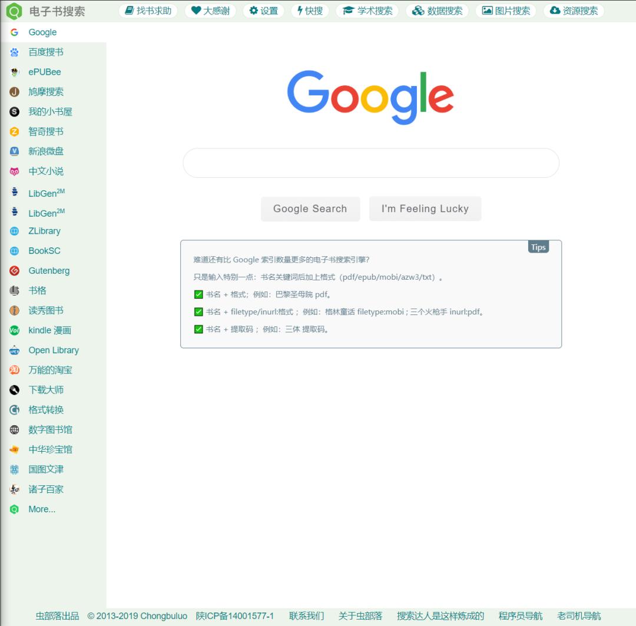636x626 pixels.
Task: Click the 书格 icon
Action: pos(14,290)
